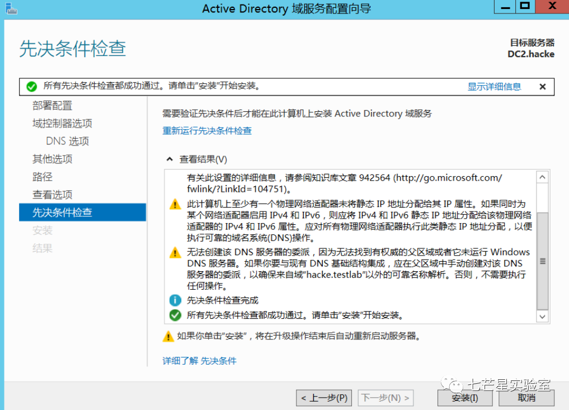Click the wizard window title bar icon

click(x=11, y=8)
